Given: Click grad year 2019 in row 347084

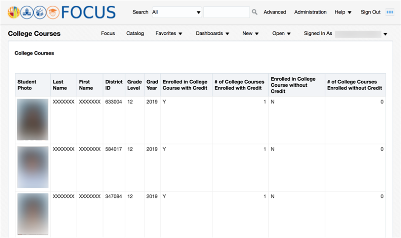Looking at the screenshot, I should pos(152,196).
